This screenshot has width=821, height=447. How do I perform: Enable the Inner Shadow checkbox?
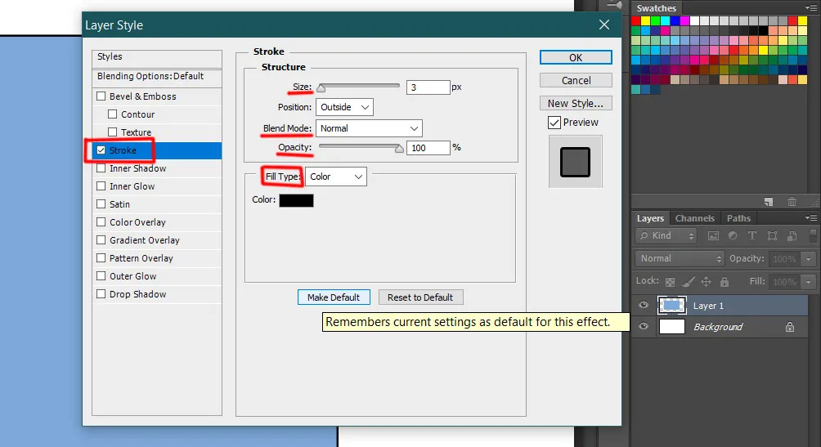click(101, 168)
